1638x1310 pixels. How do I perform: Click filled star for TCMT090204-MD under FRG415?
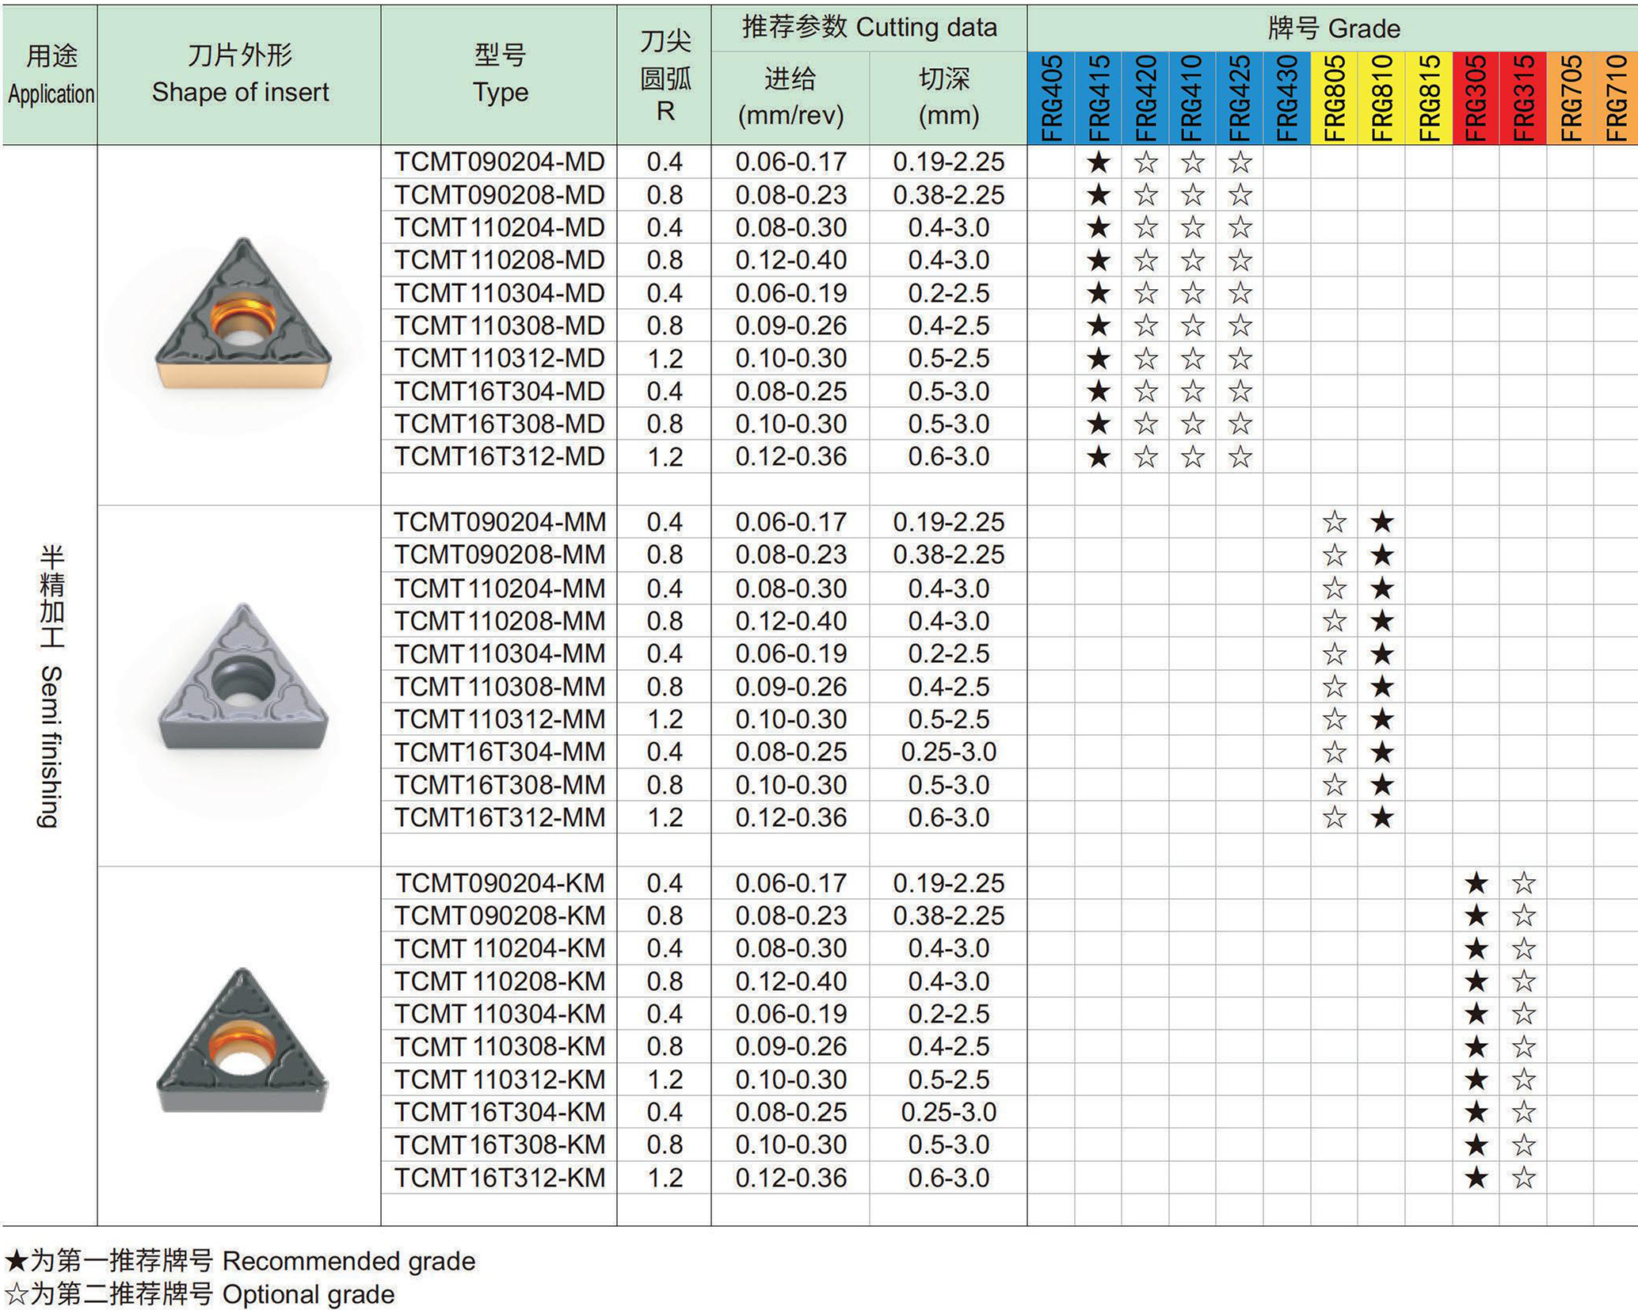pyautogui.click(x=1098, y=162)
